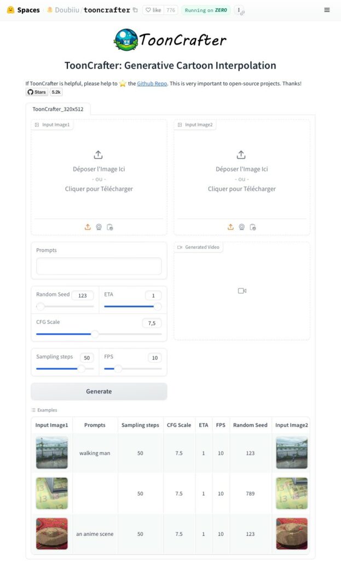Click the clipboard paste icon under Input Image1
Screen dimensions: 341x561
tap(110, 227)
